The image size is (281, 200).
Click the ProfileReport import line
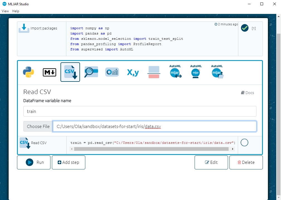(x=116, y=44)
